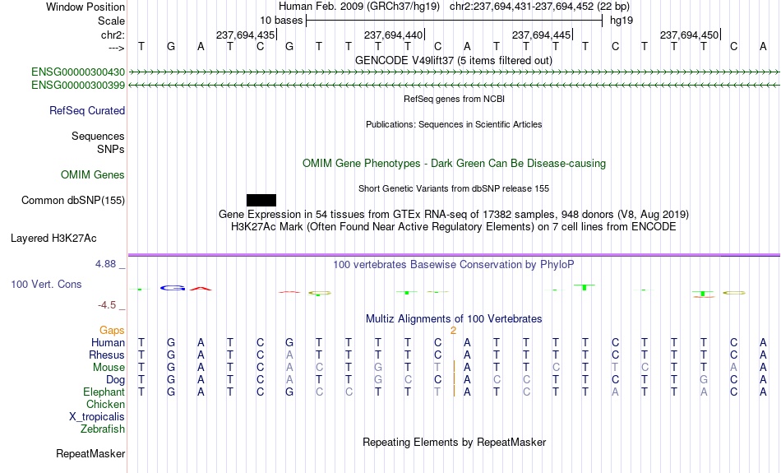Open the RefSeq Curated track label

pyautogui.click(x=86, y=111)
